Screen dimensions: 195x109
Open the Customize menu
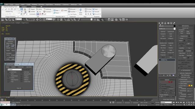[66, 5]
